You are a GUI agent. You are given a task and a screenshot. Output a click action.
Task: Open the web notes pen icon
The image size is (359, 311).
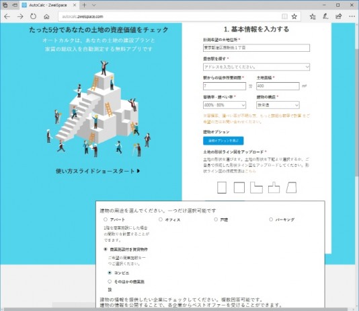(x=325, y=16)
